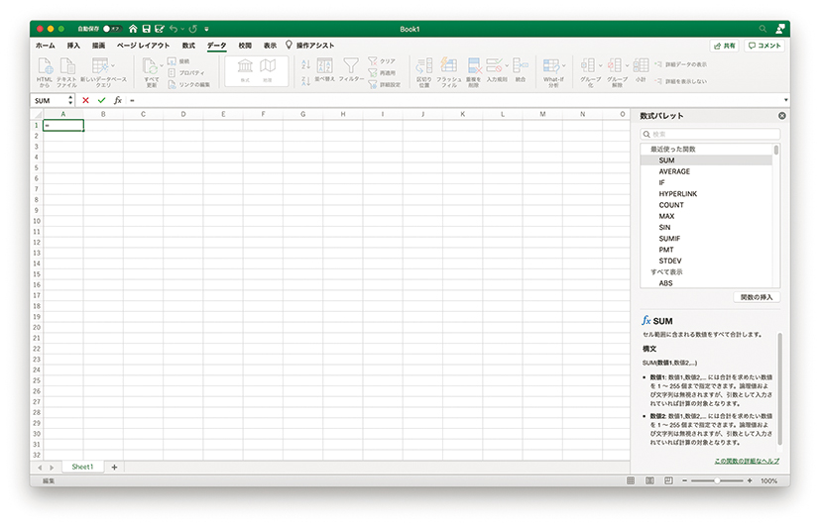Click the フィルター funnel icon

tap(351, 66)
